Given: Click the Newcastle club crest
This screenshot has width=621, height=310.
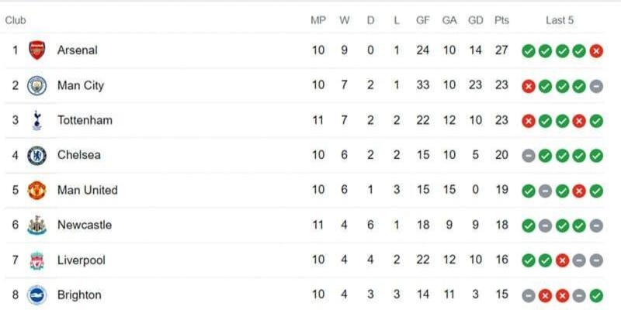Looking at the screenshot, I should pyautogui.click(x=36, y=226).
